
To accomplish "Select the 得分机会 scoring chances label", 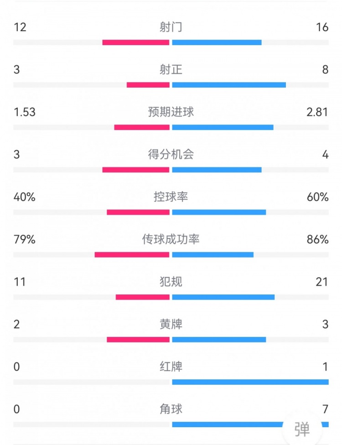I will (171, 154).
